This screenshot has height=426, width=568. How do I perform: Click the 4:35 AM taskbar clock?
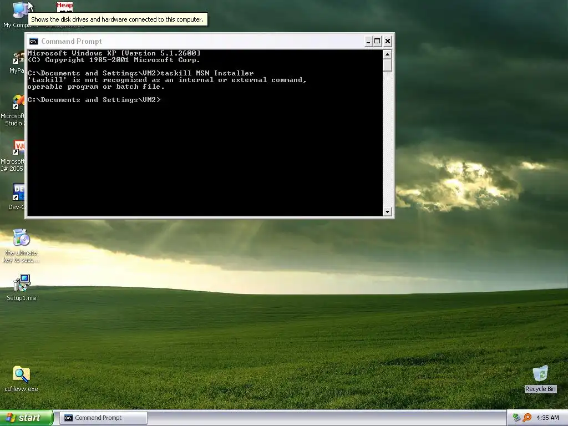(x=547, y=418)
